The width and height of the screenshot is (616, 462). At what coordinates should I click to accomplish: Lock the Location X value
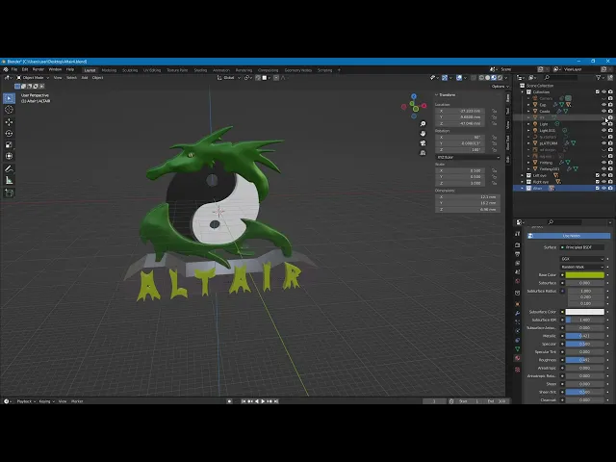click(x=494, y=112)
